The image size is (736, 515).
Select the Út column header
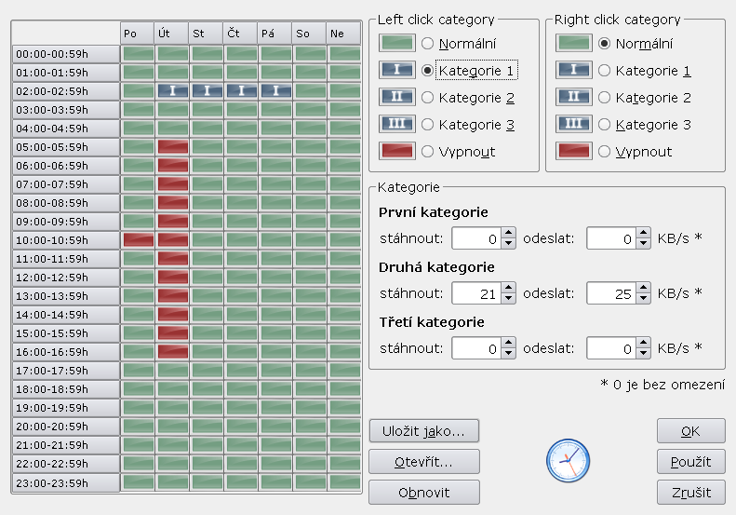[172, 34]
